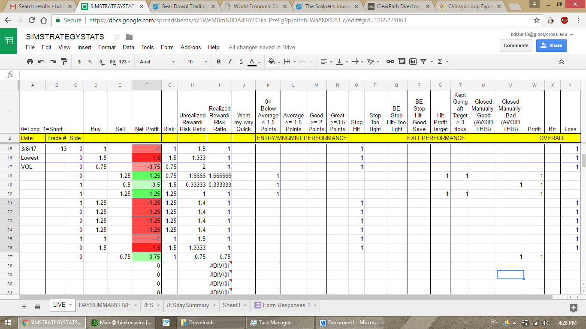Decrease decimal places
The width and height of the screenshot is (586, 329).
[x=101, y=62]
